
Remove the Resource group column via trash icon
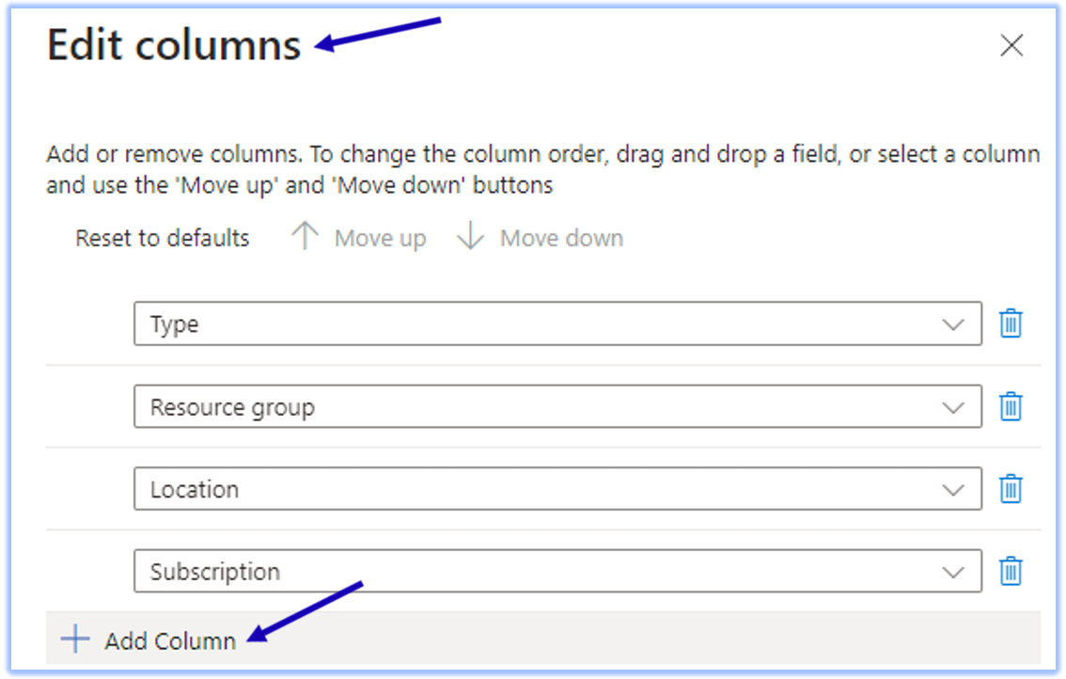coord(1011,406)
